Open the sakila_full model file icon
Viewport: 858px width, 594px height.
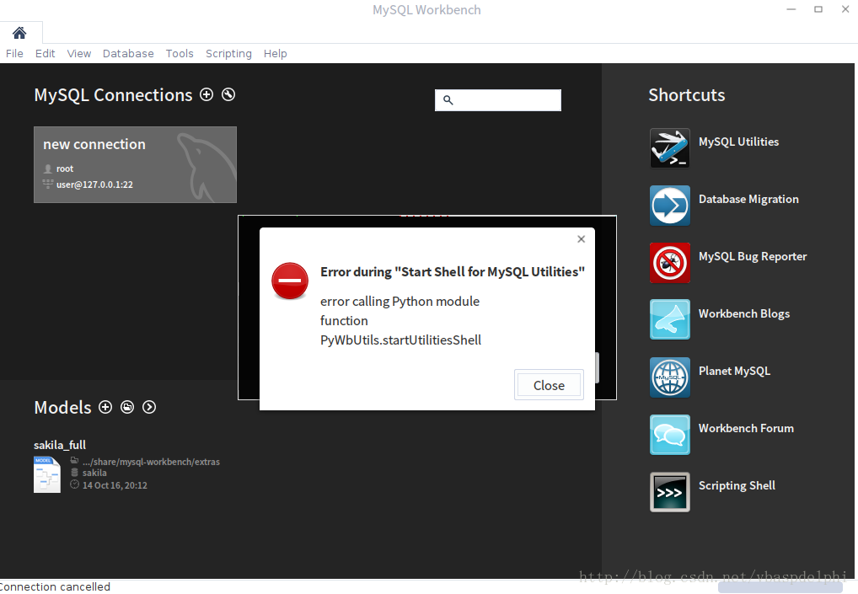click(x=47, y=474)
